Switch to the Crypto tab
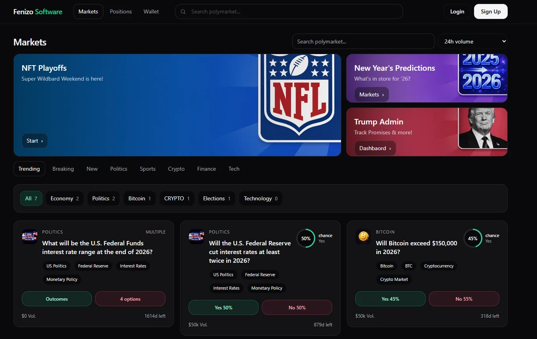 [176, 169]
